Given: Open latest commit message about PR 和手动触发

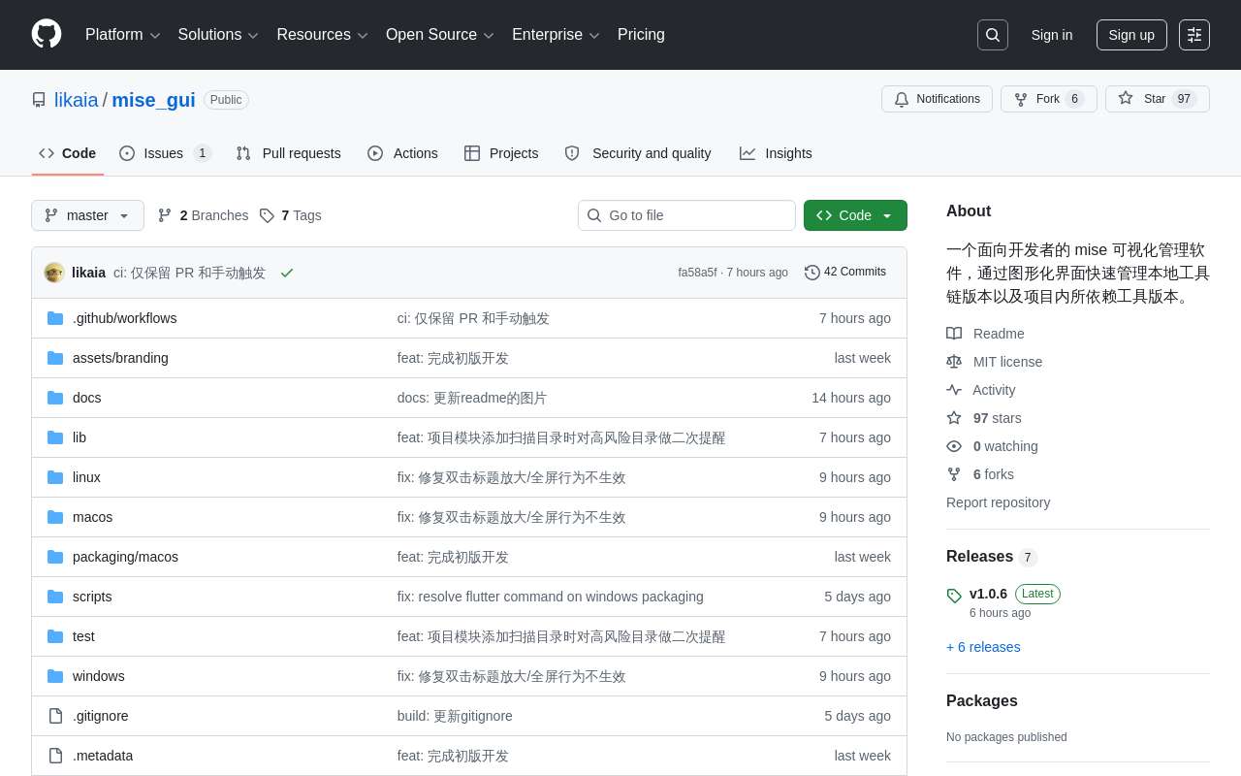Looking at the screenshot, I should pyautogui.click(x=189, y=273).
